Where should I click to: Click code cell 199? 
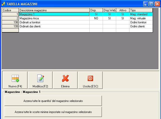click(x=10, y=26)
